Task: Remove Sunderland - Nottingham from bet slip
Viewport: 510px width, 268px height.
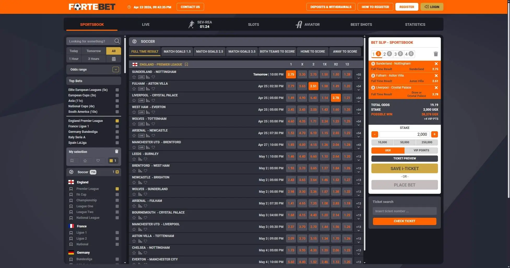Action: (436, 64)
